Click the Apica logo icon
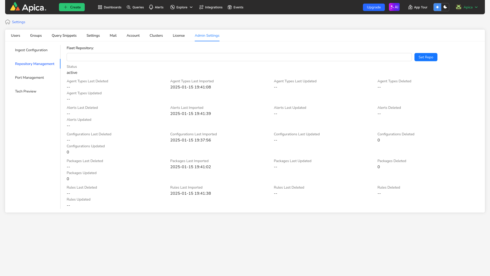Viewport: 490px width, 276px height. click(15, 7)
